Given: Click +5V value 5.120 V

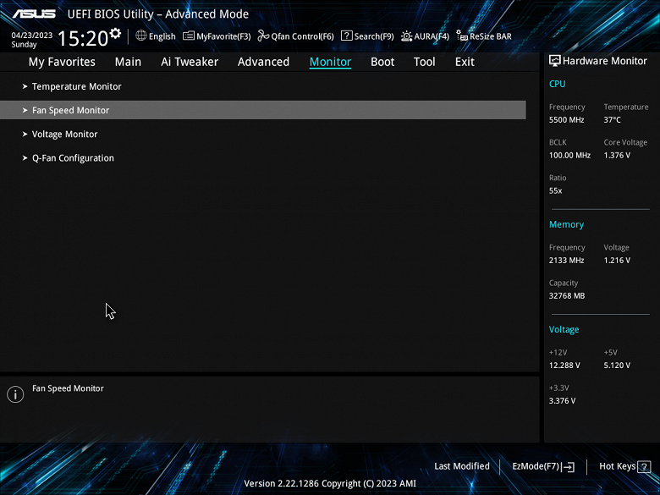Looking at the screenshot, I should pos(617,366).
